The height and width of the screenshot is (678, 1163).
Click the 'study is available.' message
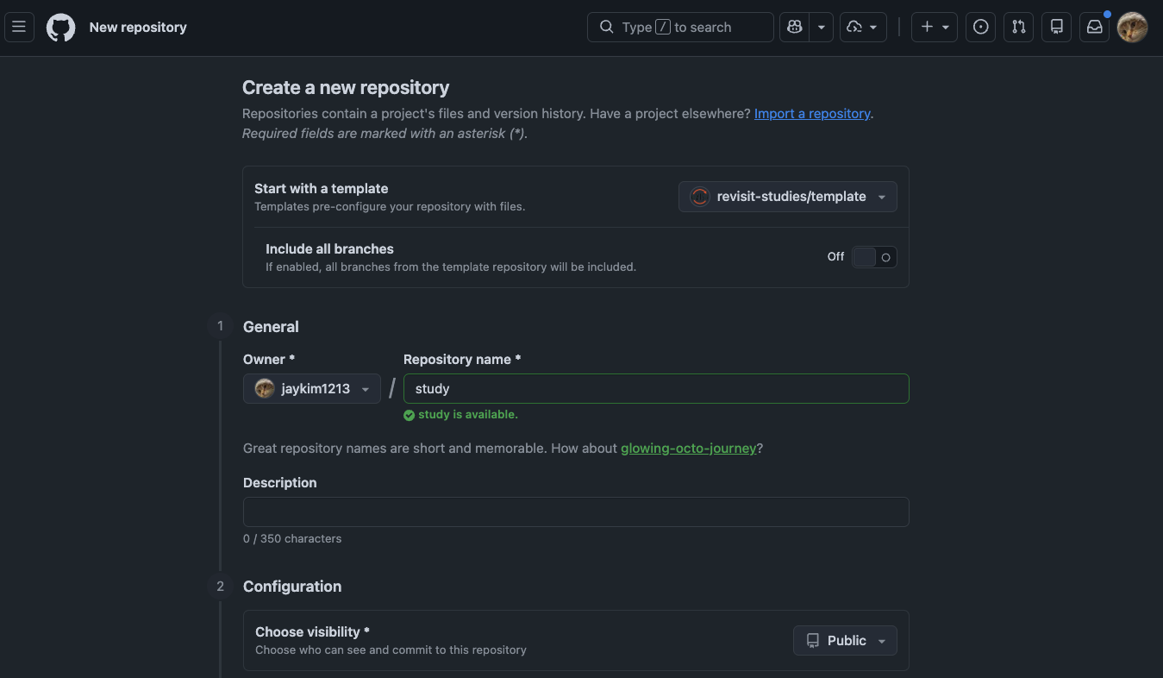[x=468, y=415]
